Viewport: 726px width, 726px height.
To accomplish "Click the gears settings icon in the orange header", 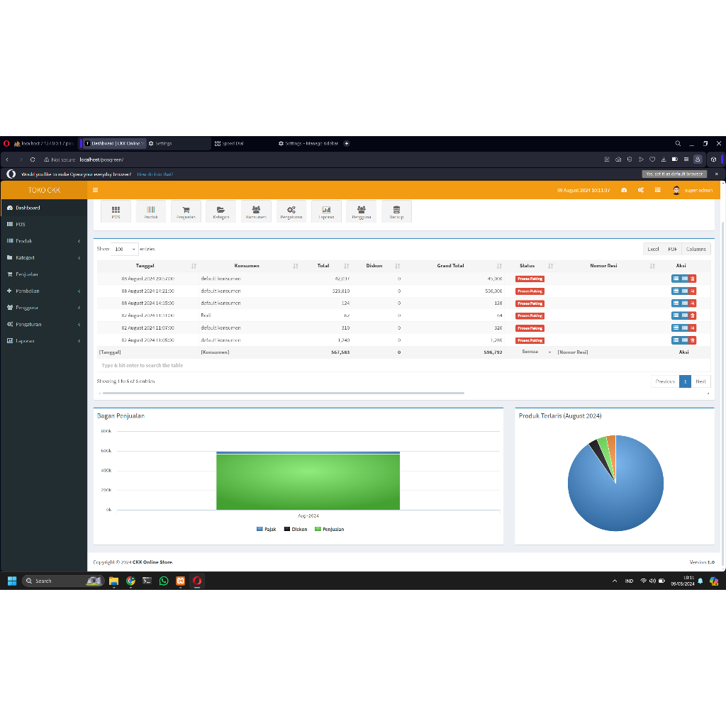I will (x=640, y=190).
